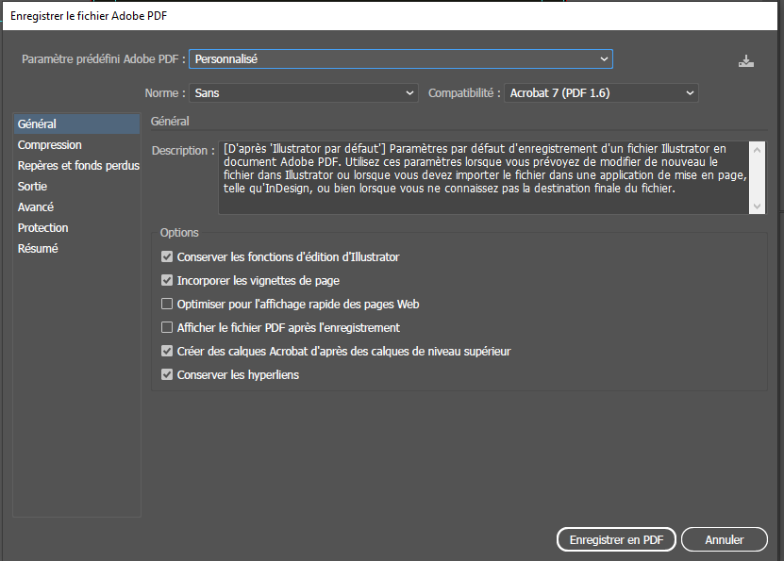Open Repères et fonds perdus section
The width and height of the screenshot is (784, 561).
[78, 166]
